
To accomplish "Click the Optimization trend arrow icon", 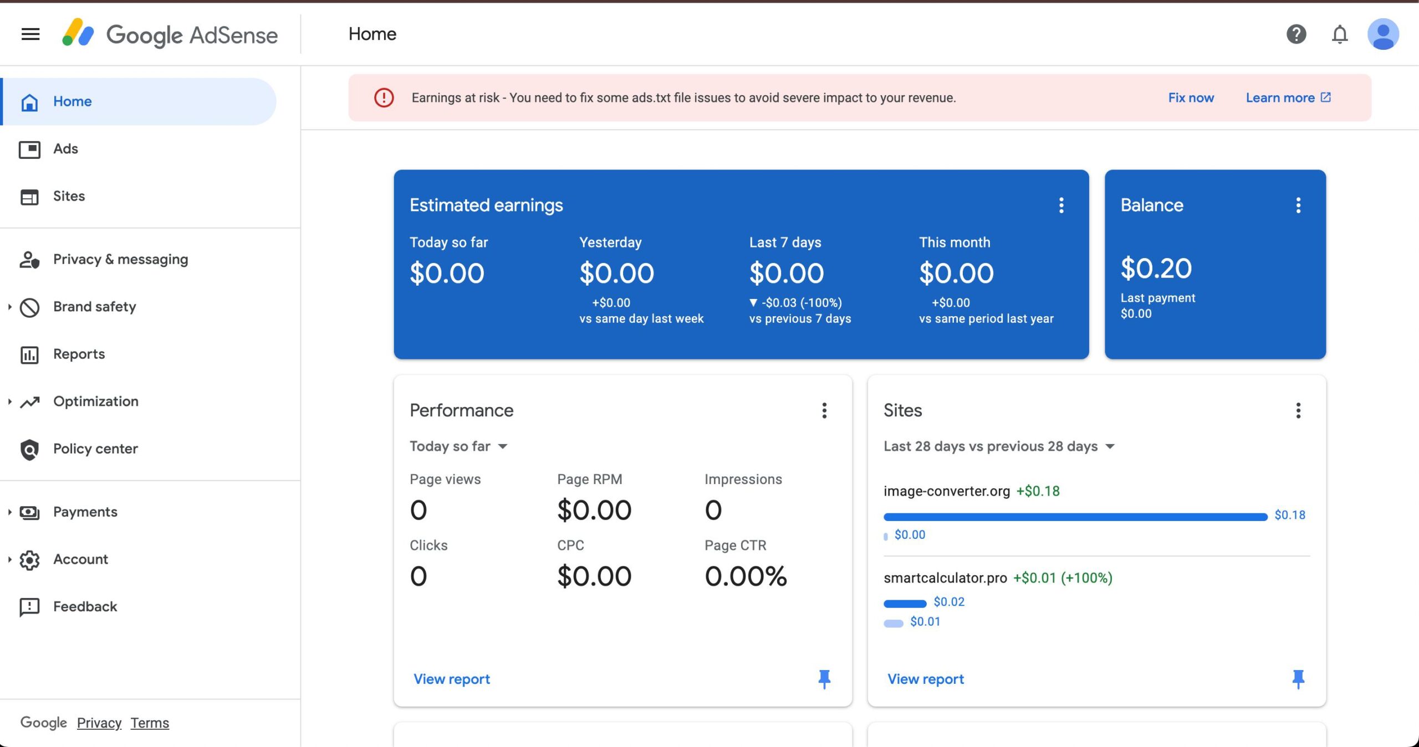I will (29, 402).
